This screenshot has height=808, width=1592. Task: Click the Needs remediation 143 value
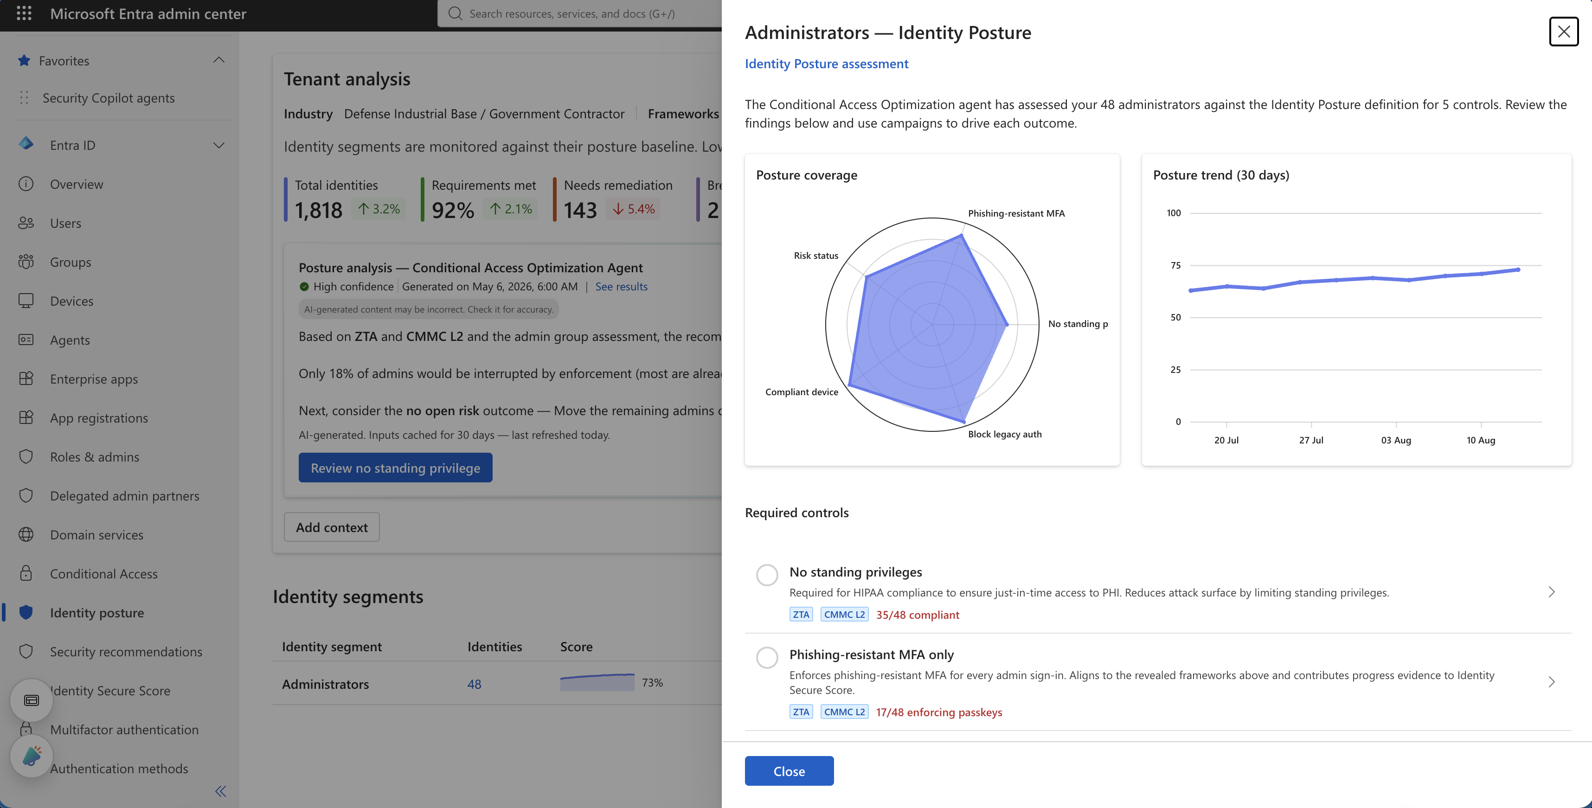pyautogui.click(x=580, y=210)
